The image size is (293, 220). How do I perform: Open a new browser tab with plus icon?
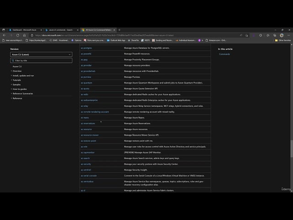pyautogui.click(x=119, y=30)
